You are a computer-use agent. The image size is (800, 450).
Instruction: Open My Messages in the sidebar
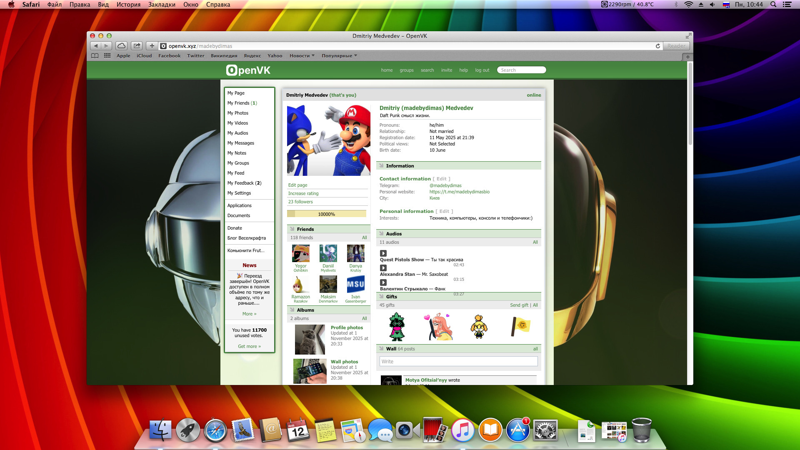coord(240,143)
